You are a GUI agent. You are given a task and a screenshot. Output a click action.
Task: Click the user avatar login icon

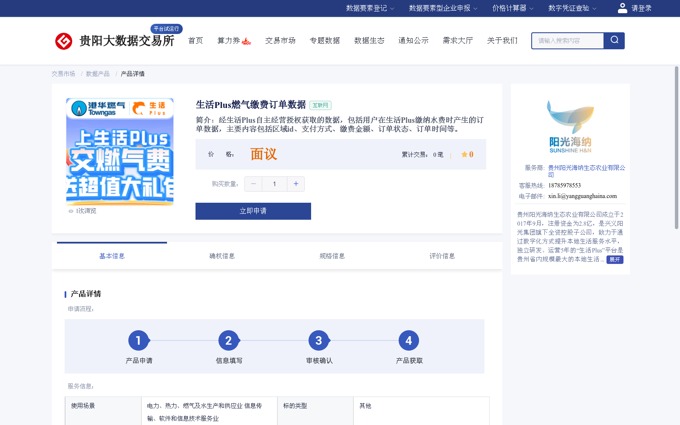622,8
